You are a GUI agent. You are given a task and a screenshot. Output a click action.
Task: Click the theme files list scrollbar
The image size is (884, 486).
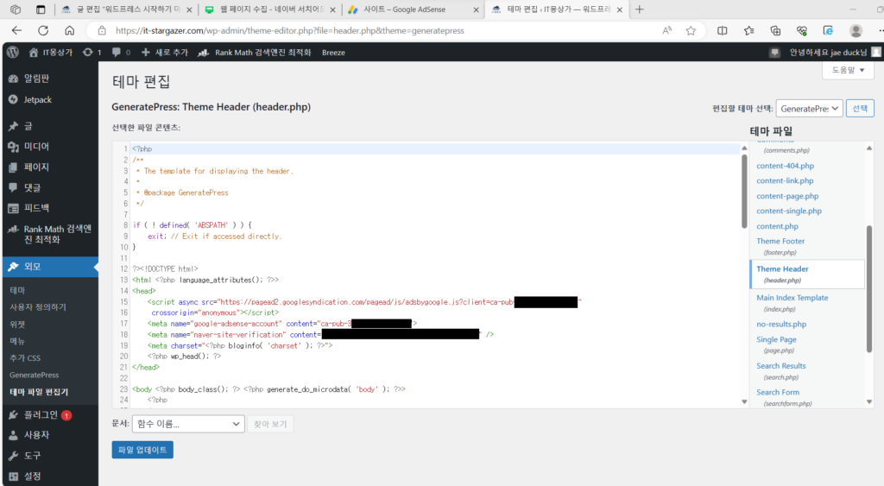868,288
